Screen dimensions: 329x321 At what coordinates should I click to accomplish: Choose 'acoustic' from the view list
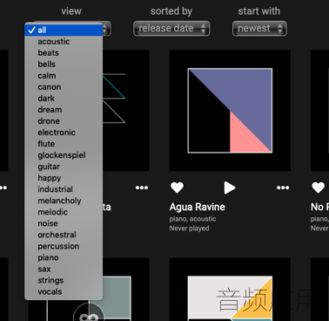pyautogui.click(x=64, y=42)
